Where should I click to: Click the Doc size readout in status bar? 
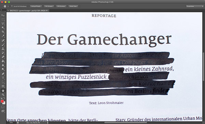pyautogui.click(x=33, y=123)
